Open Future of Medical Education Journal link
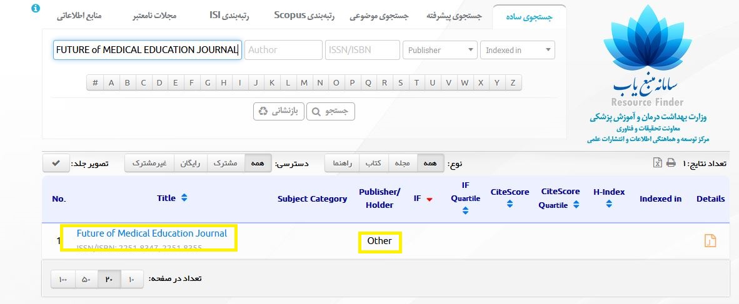739x304 pixels. click(x=151, y=233)
